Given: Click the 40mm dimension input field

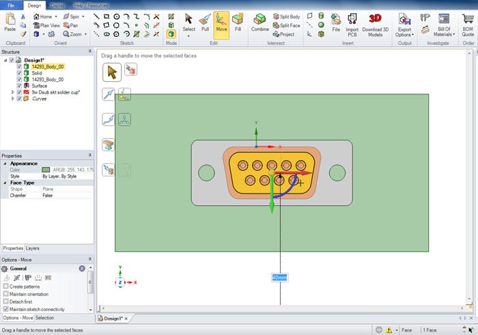Looking at the screenshot, I should point(279,278).
